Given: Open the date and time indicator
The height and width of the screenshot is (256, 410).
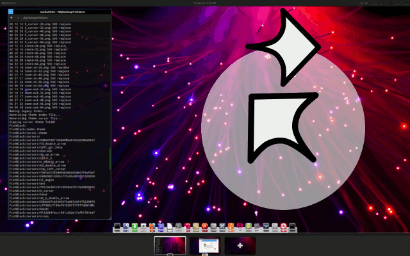Looking at the screenshot, I should (x=205, y=3).
